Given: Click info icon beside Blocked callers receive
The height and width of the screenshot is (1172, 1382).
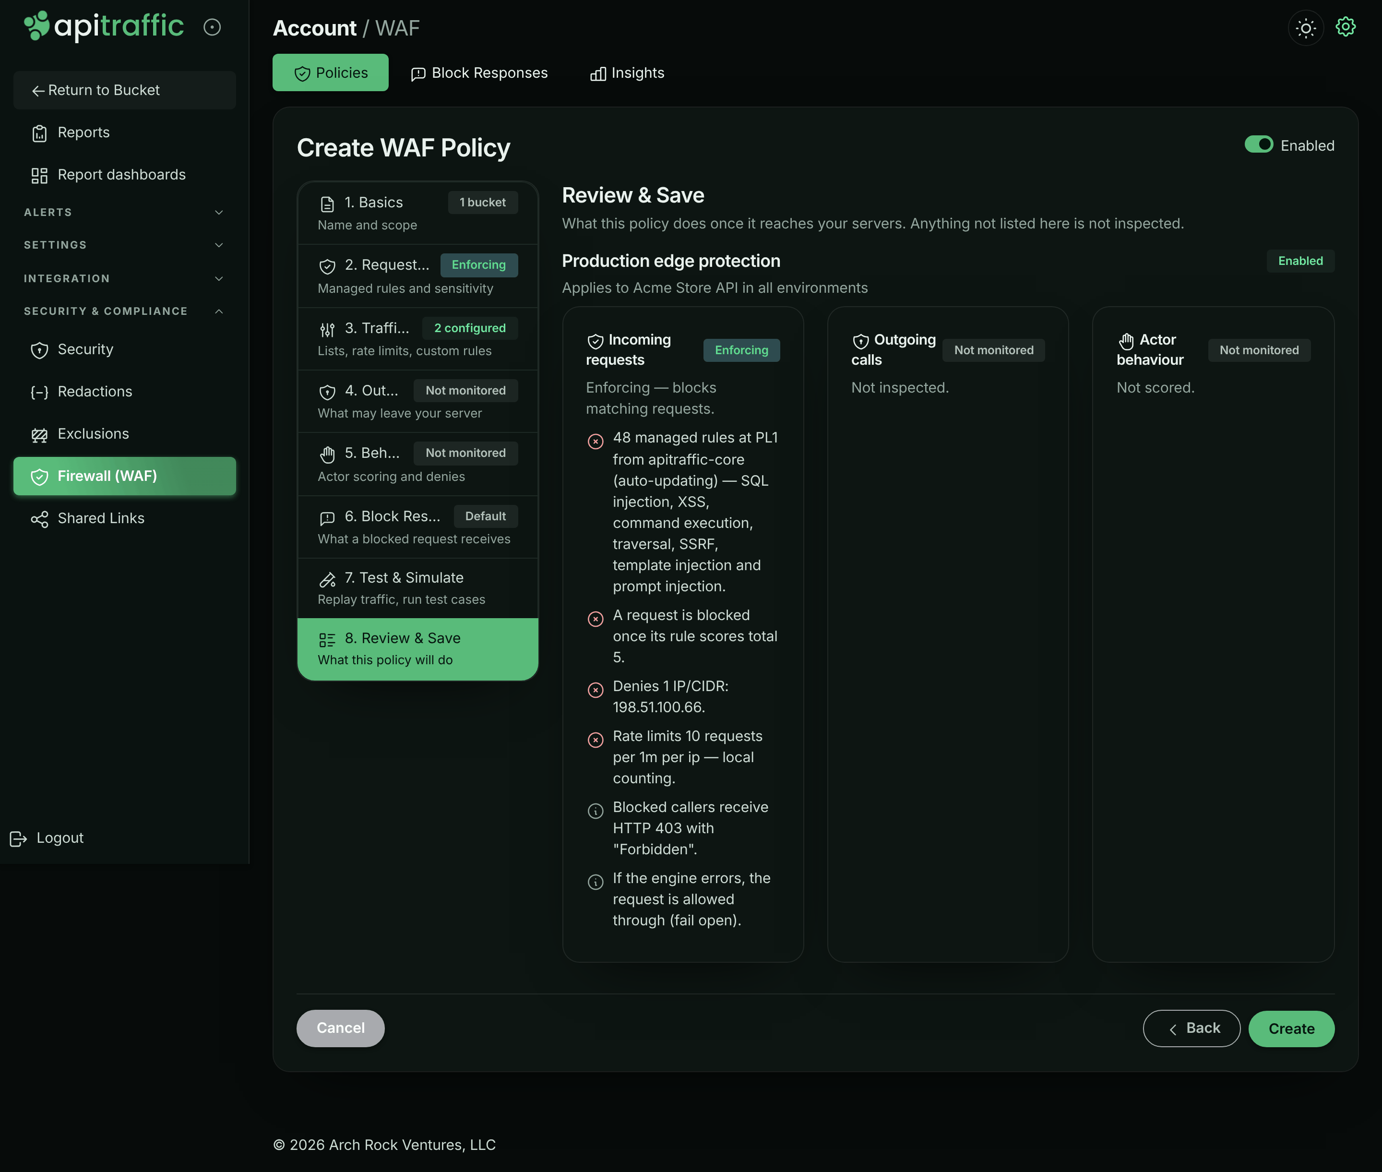Looking at the screenshot, I should point(596,811).
